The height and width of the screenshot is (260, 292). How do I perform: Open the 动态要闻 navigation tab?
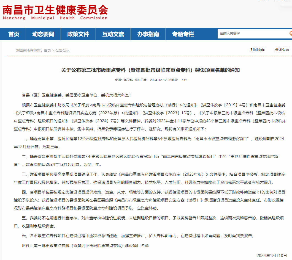tap(43, 34)
